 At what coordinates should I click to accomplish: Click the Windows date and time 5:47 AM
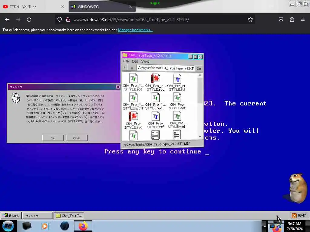(295, 226)
